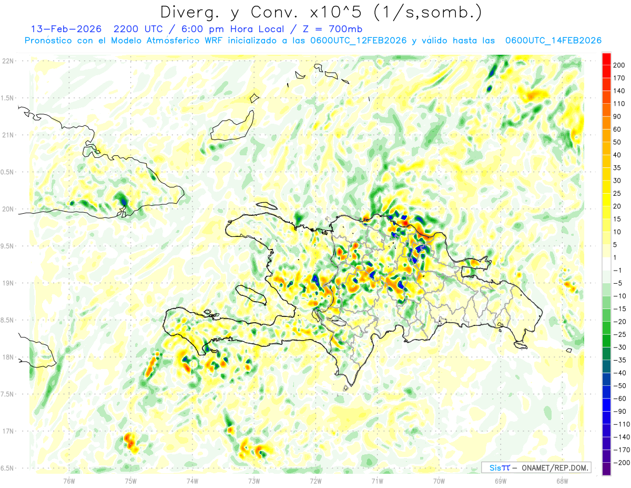
Task: Click the positive 15 color scale label
Action: [x=617, y=219]
